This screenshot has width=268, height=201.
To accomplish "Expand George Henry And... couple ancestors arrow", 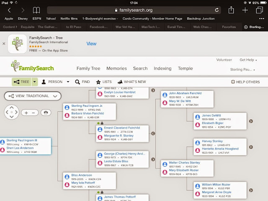I will (x=153, y=159).
